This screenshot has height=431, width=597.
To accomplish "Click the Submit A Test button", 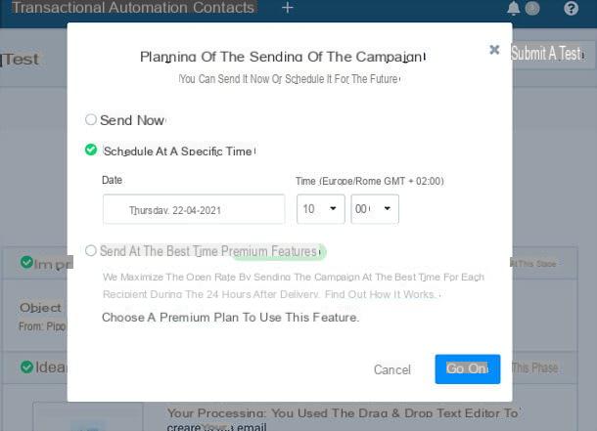I will [x=547, y=53].
